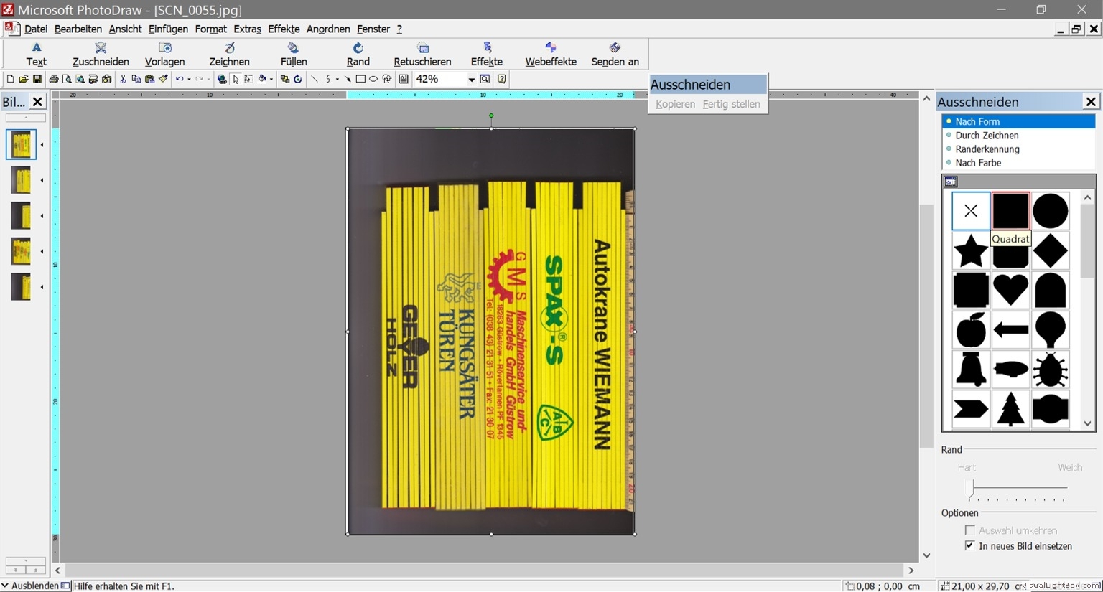The width and height of the screenshot is (1103, 592).
Task: Click the scissors Cut icon in the standard toolbar
Action: pos(123,79)
